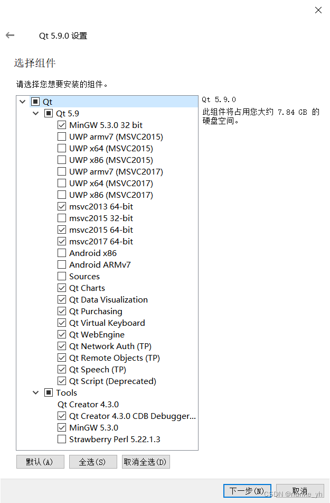Uncheck Qt WebEngine
Screen dimensions: 330x503
pos(62,335)
